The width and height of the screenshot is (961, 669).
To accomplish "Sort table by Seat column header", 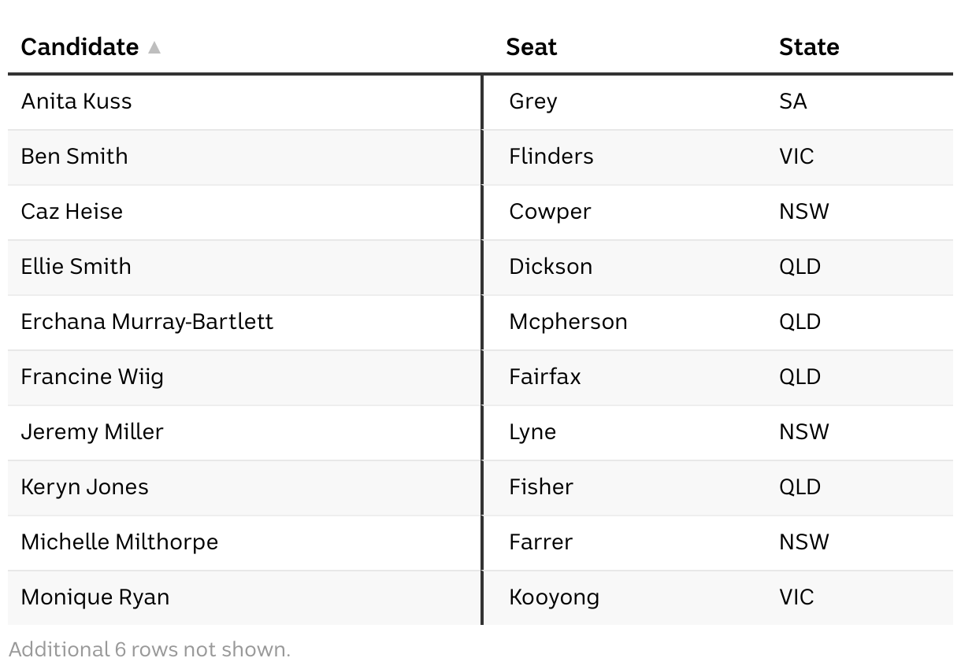I will (x=531, y=47).
